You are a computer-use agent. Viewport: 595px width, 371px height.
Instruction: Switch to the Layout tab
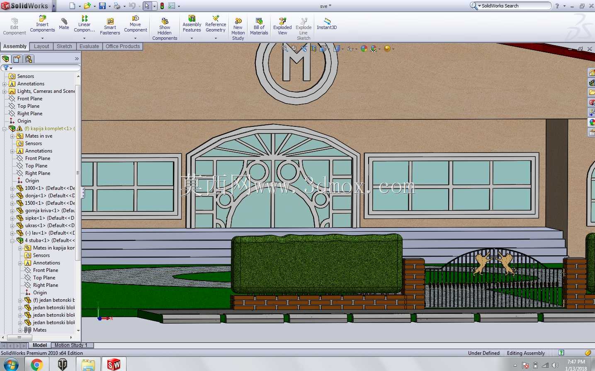[41, 46]
